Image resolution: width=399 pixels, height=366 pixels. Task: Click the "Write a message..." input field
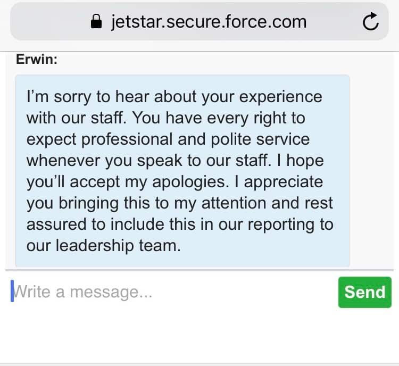pyautogui.click(x=170, y=292)
